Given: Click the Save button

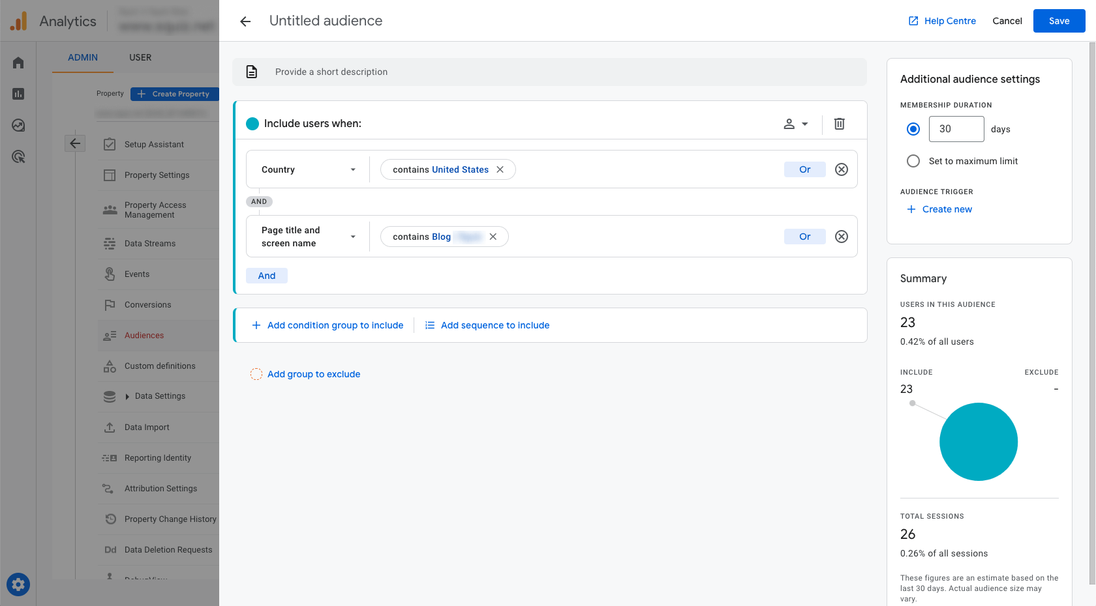Looking at the screenshot, I should (1059, 21).
